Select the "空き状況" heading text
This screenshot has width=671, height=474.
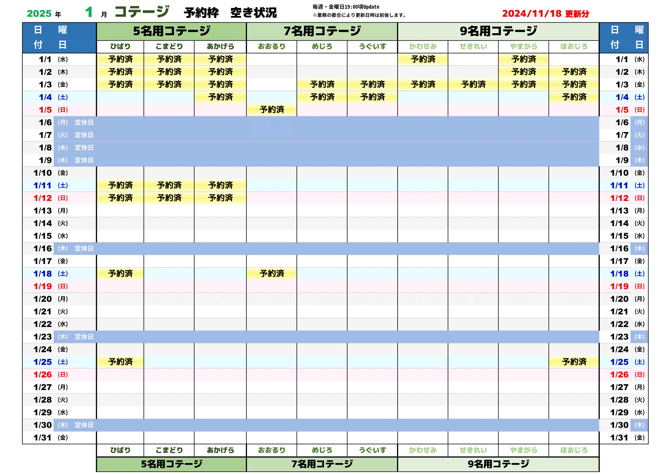254,13
